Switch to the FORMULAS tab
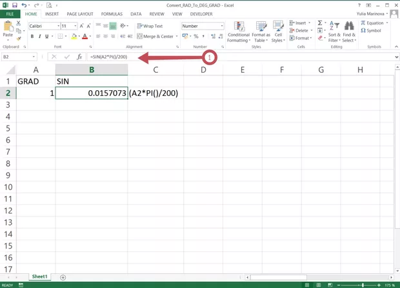This screenshot has width=400, height=288. pos(111,14)
